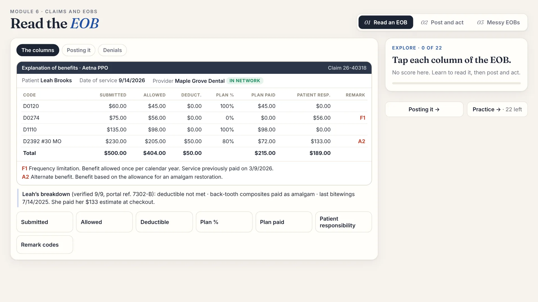This screenshot has width=538, height=302.
Task: Click the PATIENT RESP. column header
Action: pyautogui.click(x=314, y=95)
